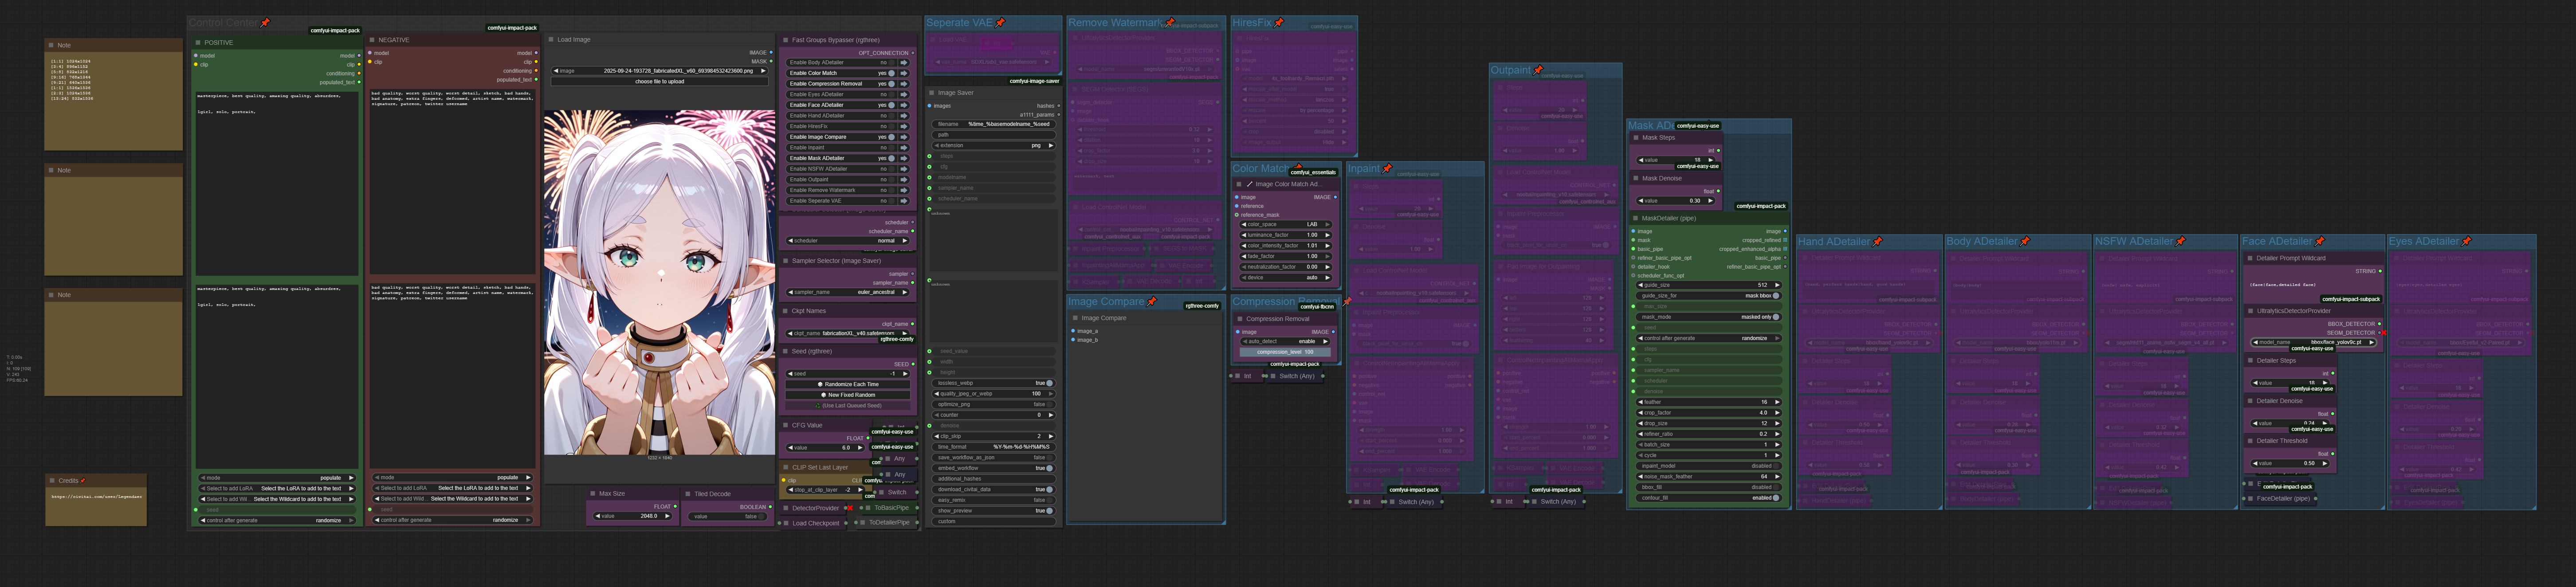The height and width of the screenshot is (587, 2576).
Task: Click Randomize Each Time seed button
Action: (x=848, y=384)
